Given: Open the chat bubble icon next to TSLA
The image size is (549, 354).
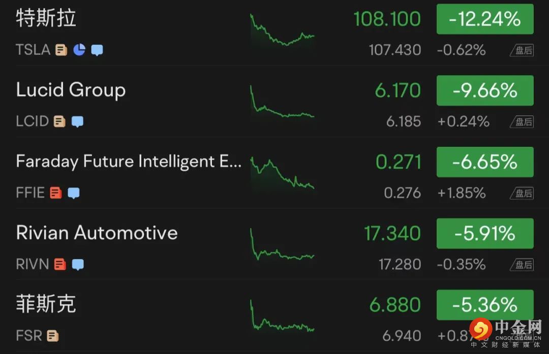Looking at the screenshot, I should (x=97, y=50).
